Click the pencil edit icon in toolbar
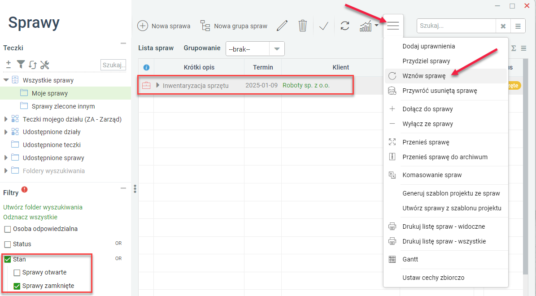Screen dimensions: 536x296 click(282, 26)
